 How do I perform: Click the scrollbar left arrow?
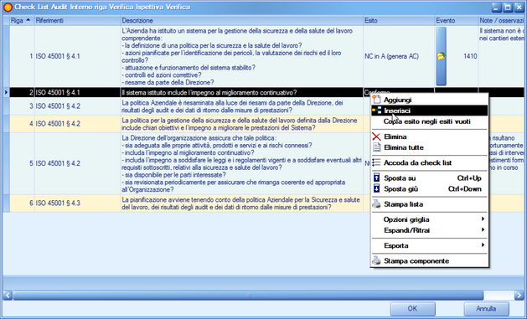pos(8,296)
